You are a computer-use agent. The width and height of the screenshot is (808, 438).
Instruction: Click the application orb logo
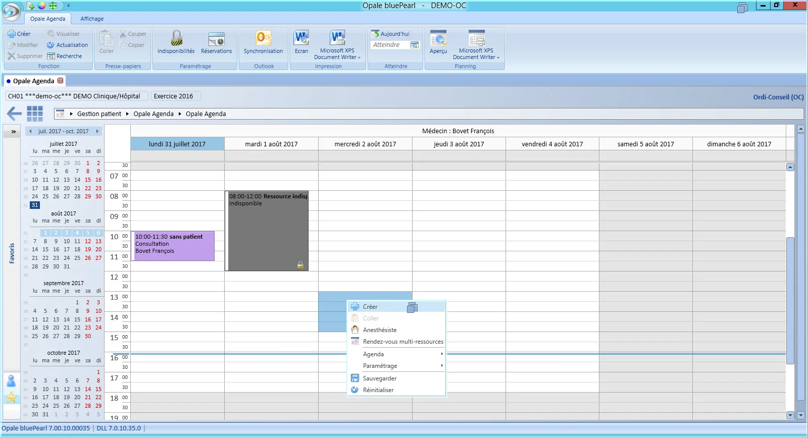(11, 11)
